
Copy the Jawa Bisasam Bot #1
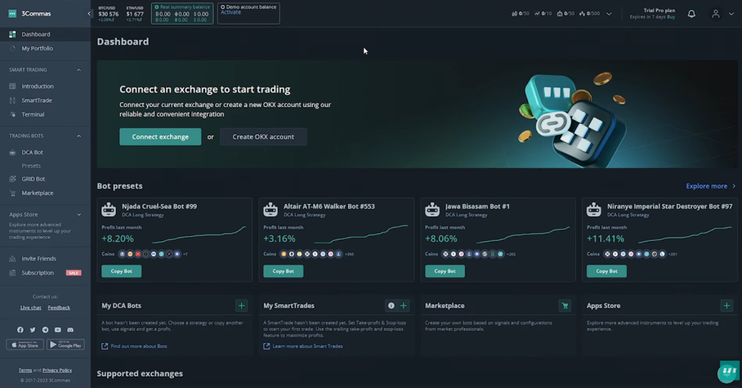click(x=445, y=271)
